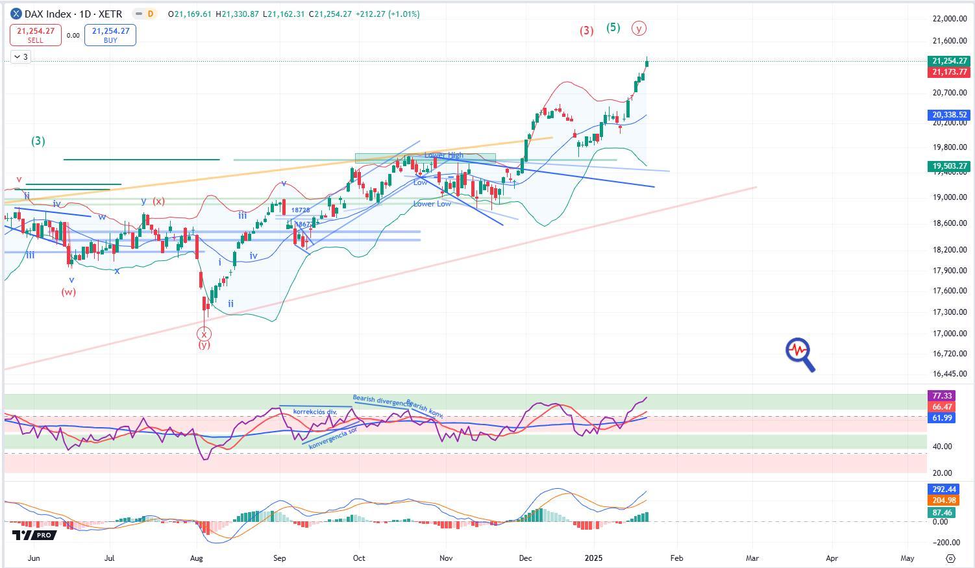The image size is (975, 568).
Task: Click the Aug label on time axis
Action: tap(197, 558)
